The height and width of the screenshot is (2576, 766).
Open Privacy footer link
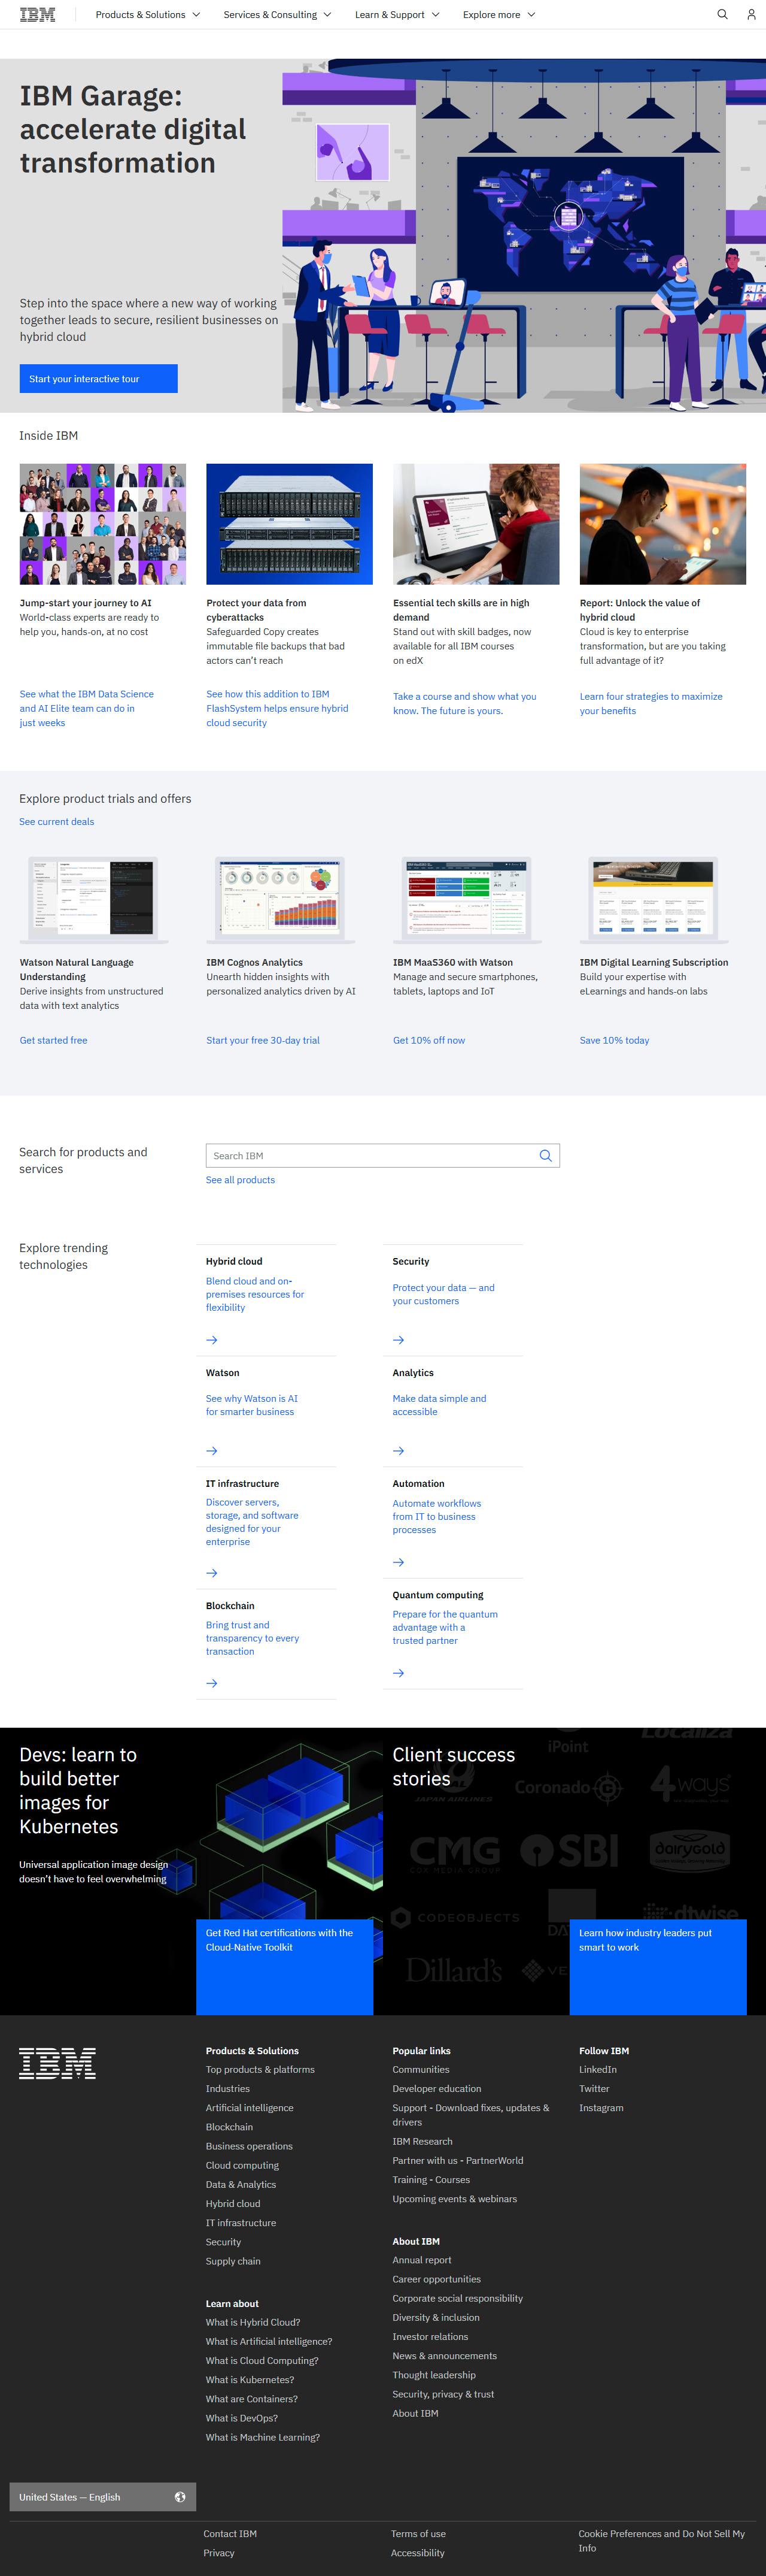[x=218, y=2552]
